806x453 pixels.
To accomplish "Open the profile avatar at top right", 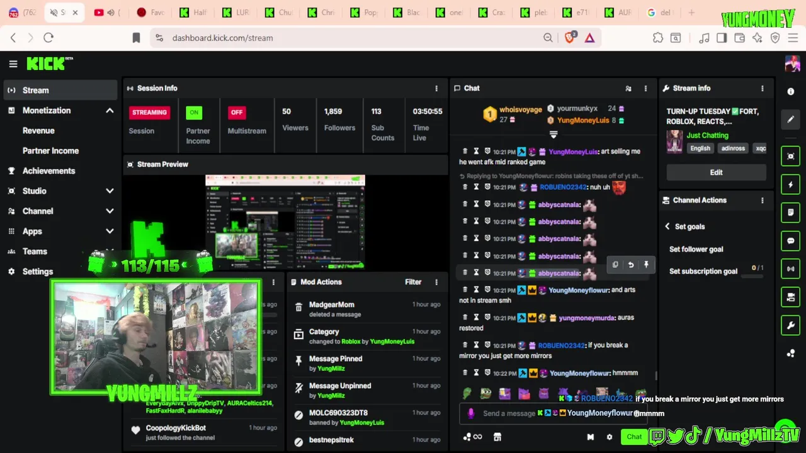I will [x=792, y=64].
